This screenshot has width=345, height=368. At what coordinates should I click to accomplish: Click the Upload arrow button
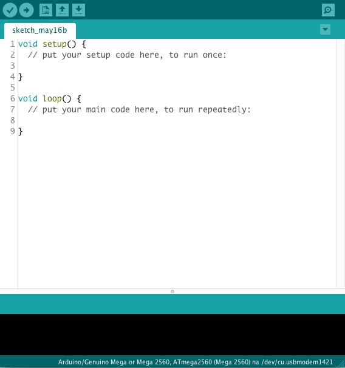point(26,10)
